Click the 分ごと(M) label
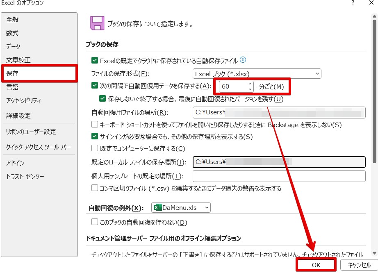The image size is (378, 273). pos(271,86)
